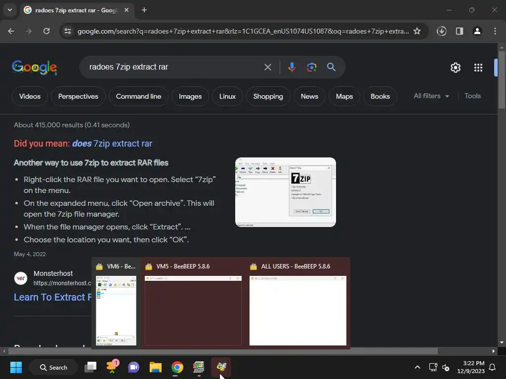Open taskbar Search box
This screenshot has width=506, height=379.
(53, 367)
